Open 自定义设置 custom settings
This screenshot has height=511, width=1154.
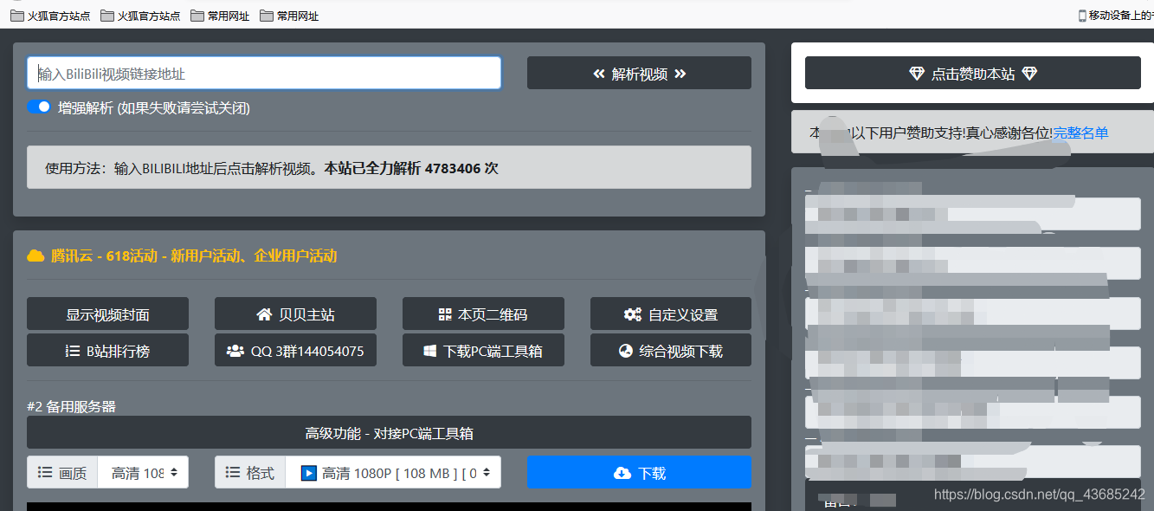click(x=671, y=314)
